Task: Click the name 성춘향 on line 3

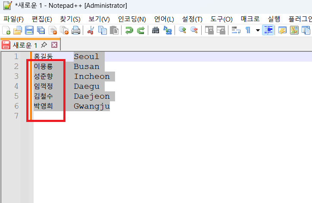Action: pos(43,76)
